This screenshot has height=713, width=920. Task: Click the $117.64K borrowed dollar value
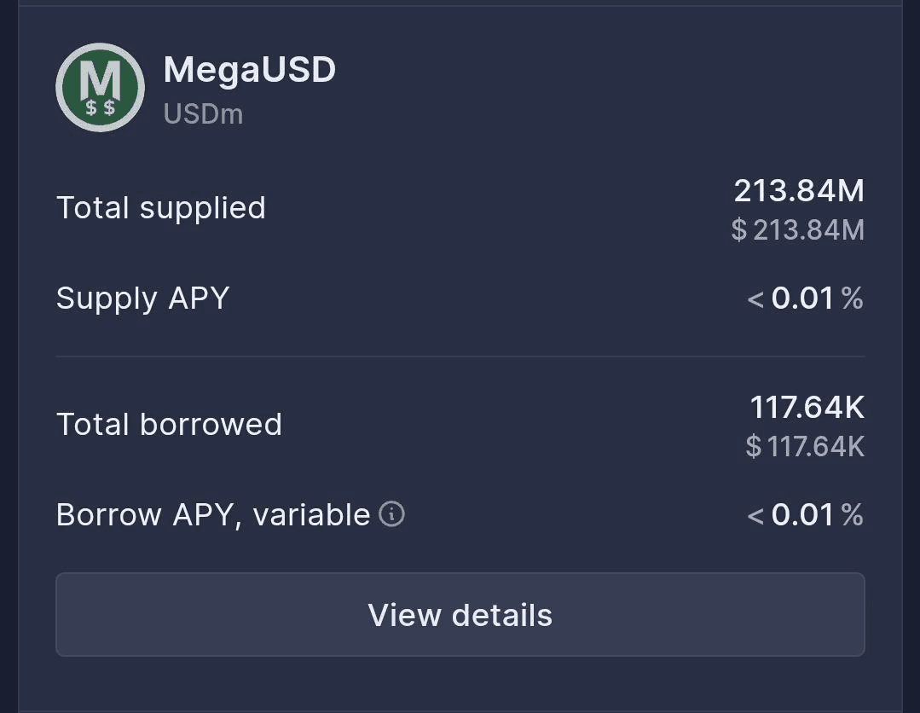click(805, 446)
